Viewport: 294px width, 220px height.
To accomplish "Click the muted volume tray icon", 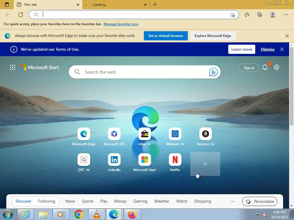I will [x=265, y=215].
